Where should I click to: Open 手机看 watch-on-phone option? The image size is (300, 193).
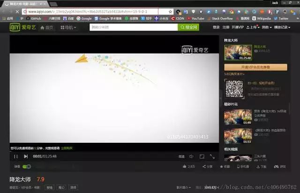243,167
